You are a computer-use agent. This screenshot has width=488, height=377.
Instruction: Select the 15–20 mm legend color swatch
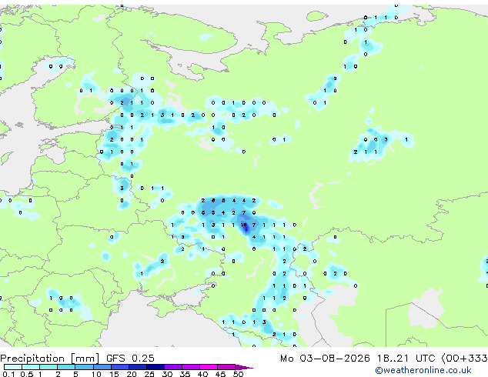coord(120,367)
